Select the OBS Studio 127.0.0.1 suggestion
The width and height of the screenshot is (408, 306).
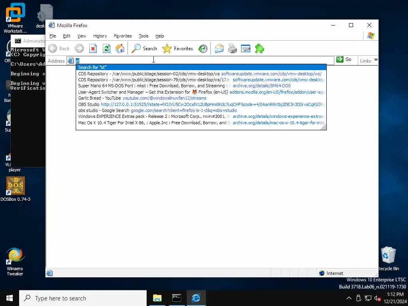click(201, 104)
